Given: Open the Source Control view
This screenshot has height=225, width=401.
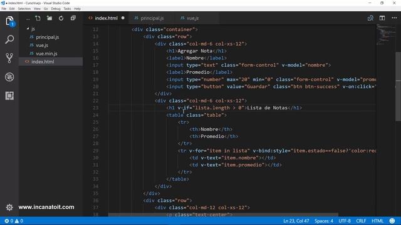Looking at the screenshot, I should click(9, 58).
